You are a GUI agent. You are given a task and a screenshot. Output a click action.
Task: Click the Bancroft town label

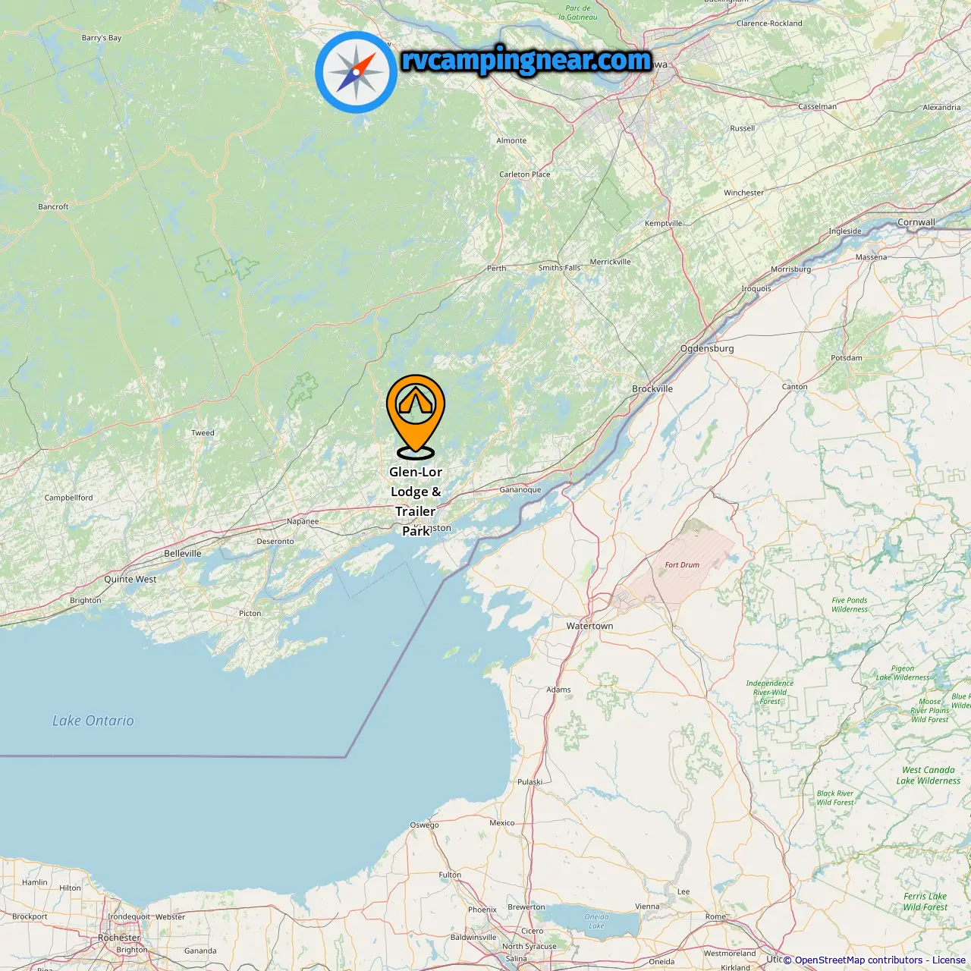pos(53,206)
